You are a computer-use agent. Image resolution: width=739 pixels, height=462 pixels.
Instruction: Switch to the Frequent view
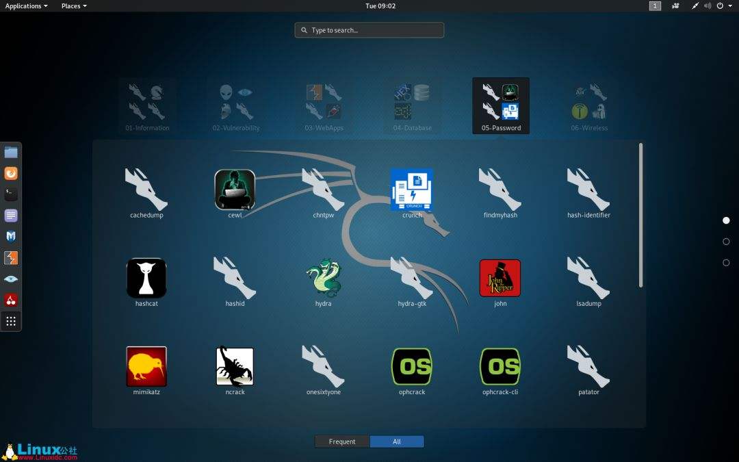[x=342, y=441]
